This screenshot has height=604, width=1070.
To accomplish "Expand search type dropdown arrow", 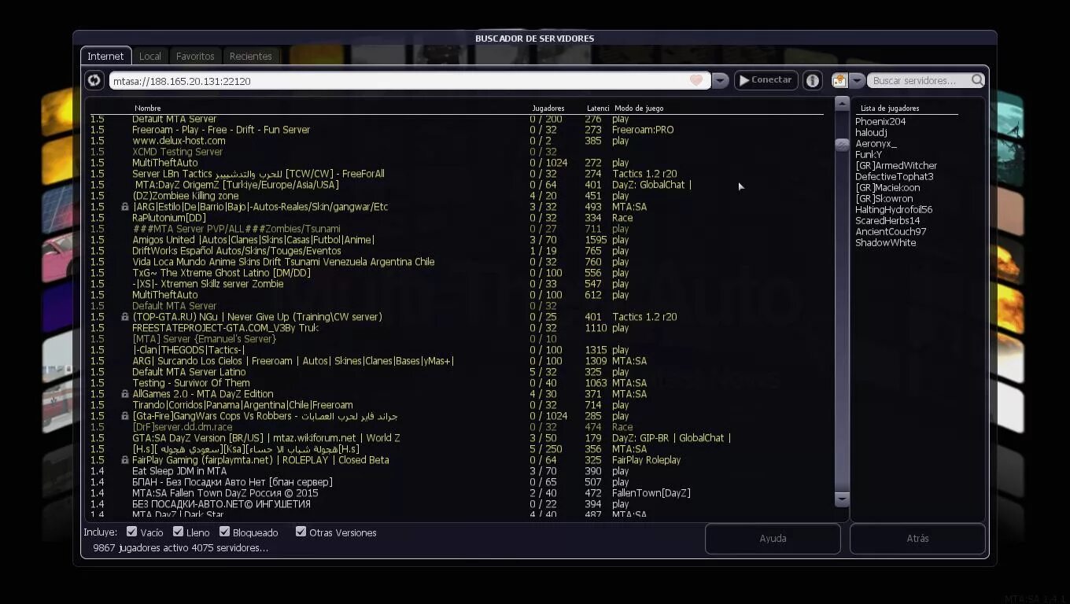I will (x=857, y=80).
